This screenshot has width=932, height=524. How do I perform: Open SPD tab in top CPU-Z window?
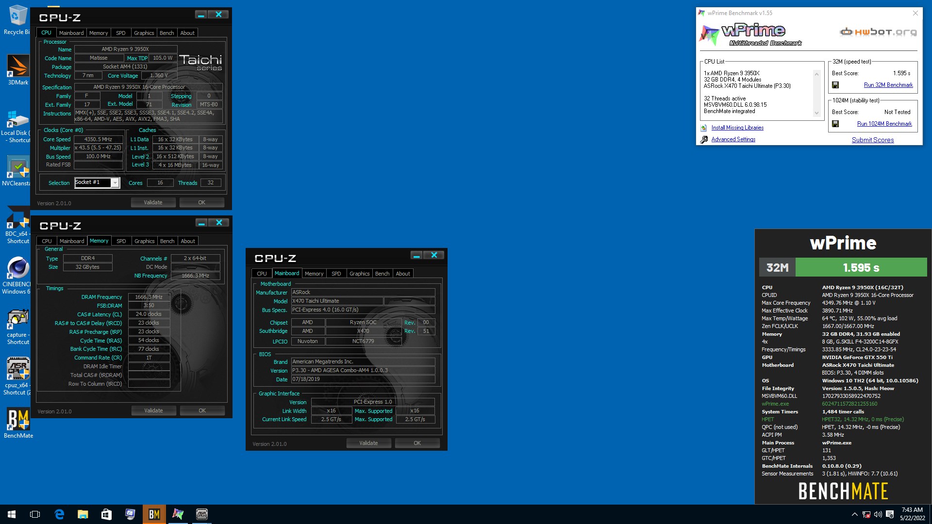pyautogui.click(x=121, y=33)
